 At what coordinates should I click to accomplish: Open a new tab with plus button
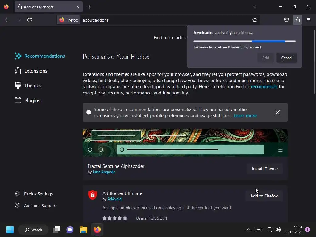point(89,7)
